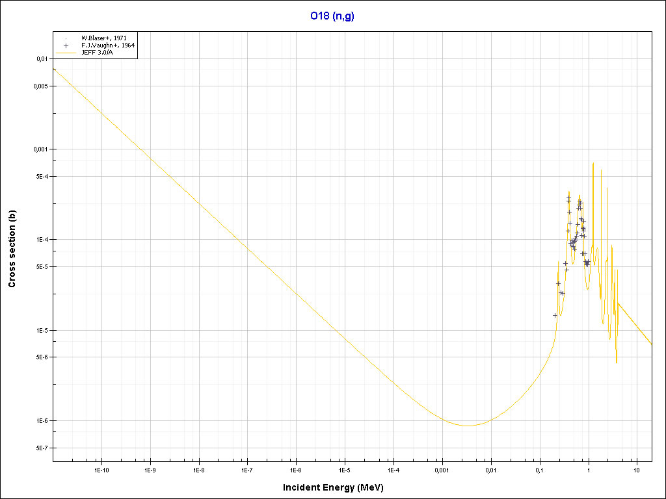Click the 1E-5 tick label on x-axis

click(345, 469)
